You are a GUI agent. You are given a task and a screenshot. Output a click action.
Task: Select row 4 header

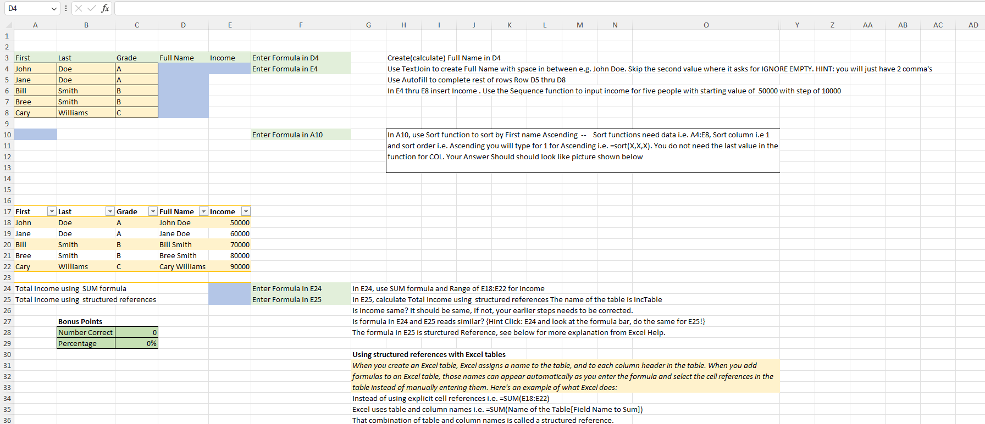coord(7,69)
